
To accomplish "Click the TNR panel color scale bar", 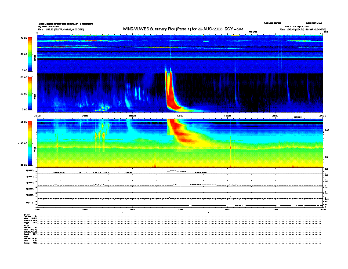I will coord(30,143).
